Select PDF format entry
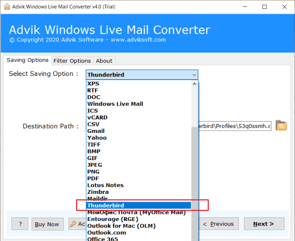The height and width of the screenshot is (241, 295). [x=139, y=178]
